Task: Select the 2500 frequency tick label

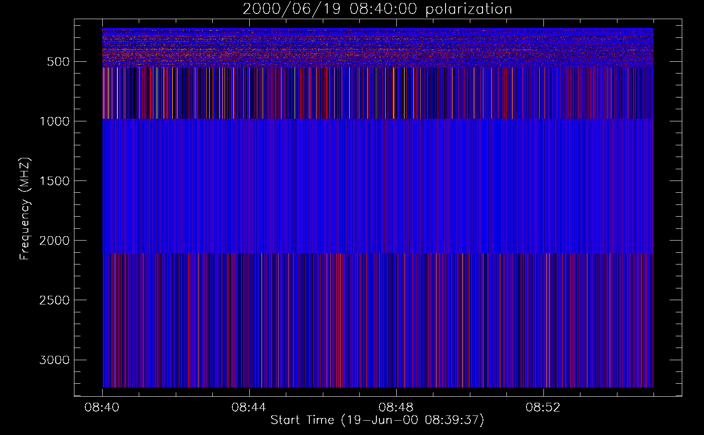Action: coord(54,300)
